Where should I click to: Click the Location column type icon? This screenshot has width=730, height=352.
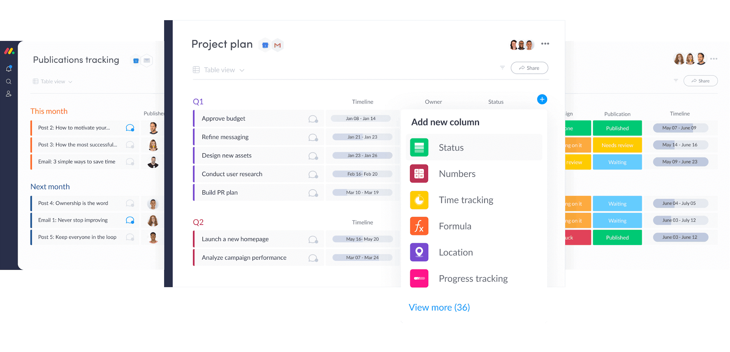coord(418,252)
